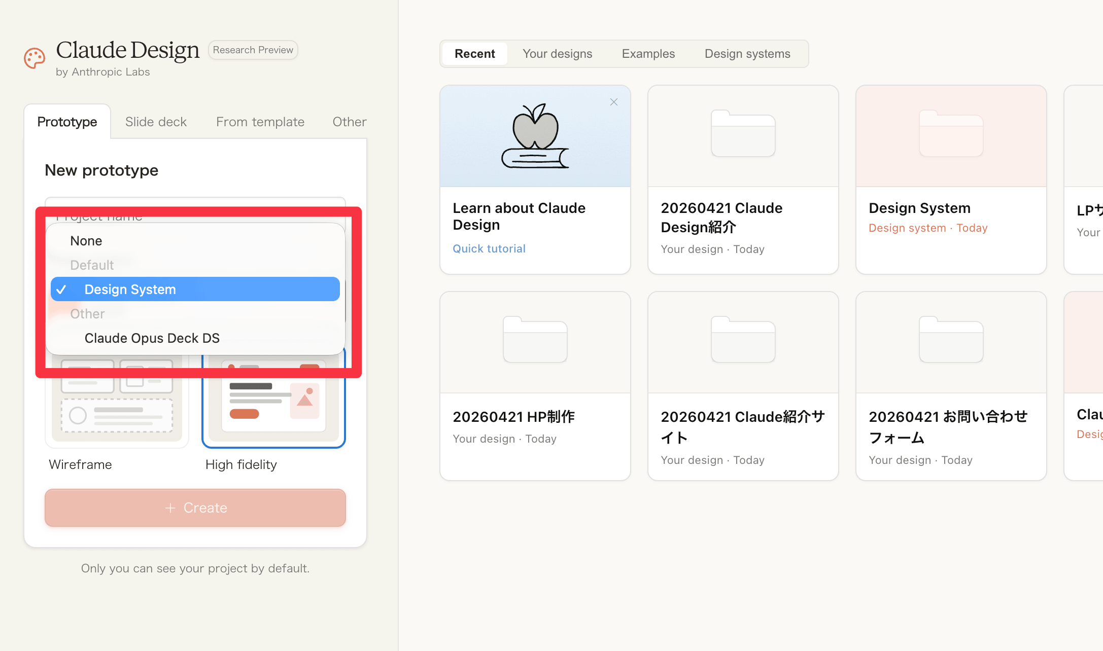Open the pink Design System folder icon
1103x651 pixels.
pos(951,133)
